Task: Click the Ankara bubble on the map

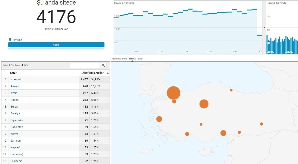Action: 204,104
